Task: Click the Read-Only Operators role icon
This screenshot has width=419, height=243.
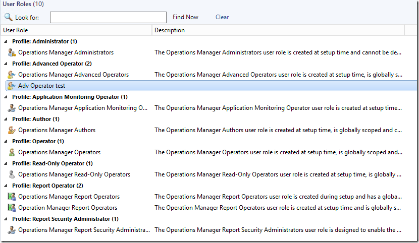Action: pyautogui.click(x=12, y=174)
